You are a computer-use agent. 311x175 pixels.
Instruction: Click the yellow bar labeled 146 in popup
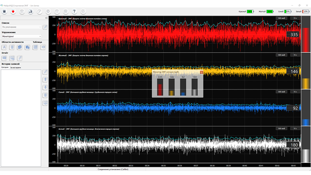click(172, 87)
